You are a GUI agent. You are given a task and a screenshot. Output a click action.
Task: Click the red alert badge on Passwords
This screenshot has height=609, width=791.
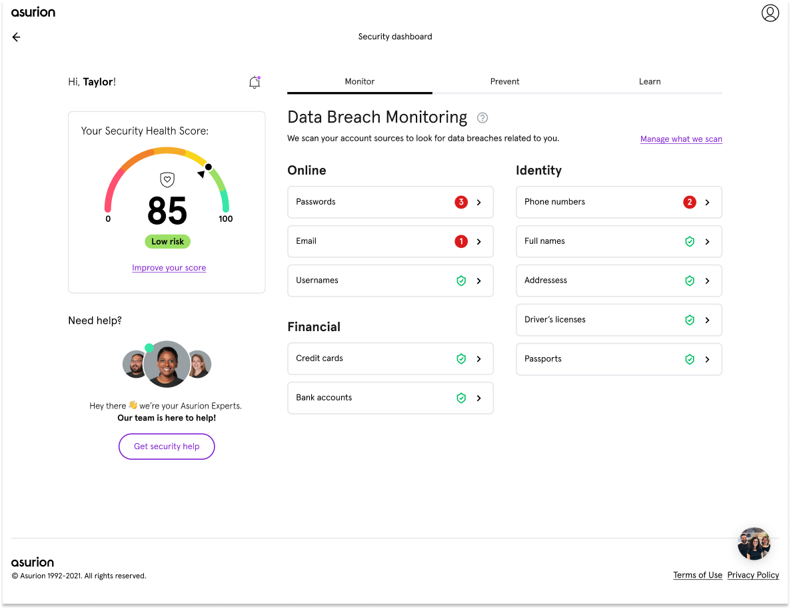[460, 202]
